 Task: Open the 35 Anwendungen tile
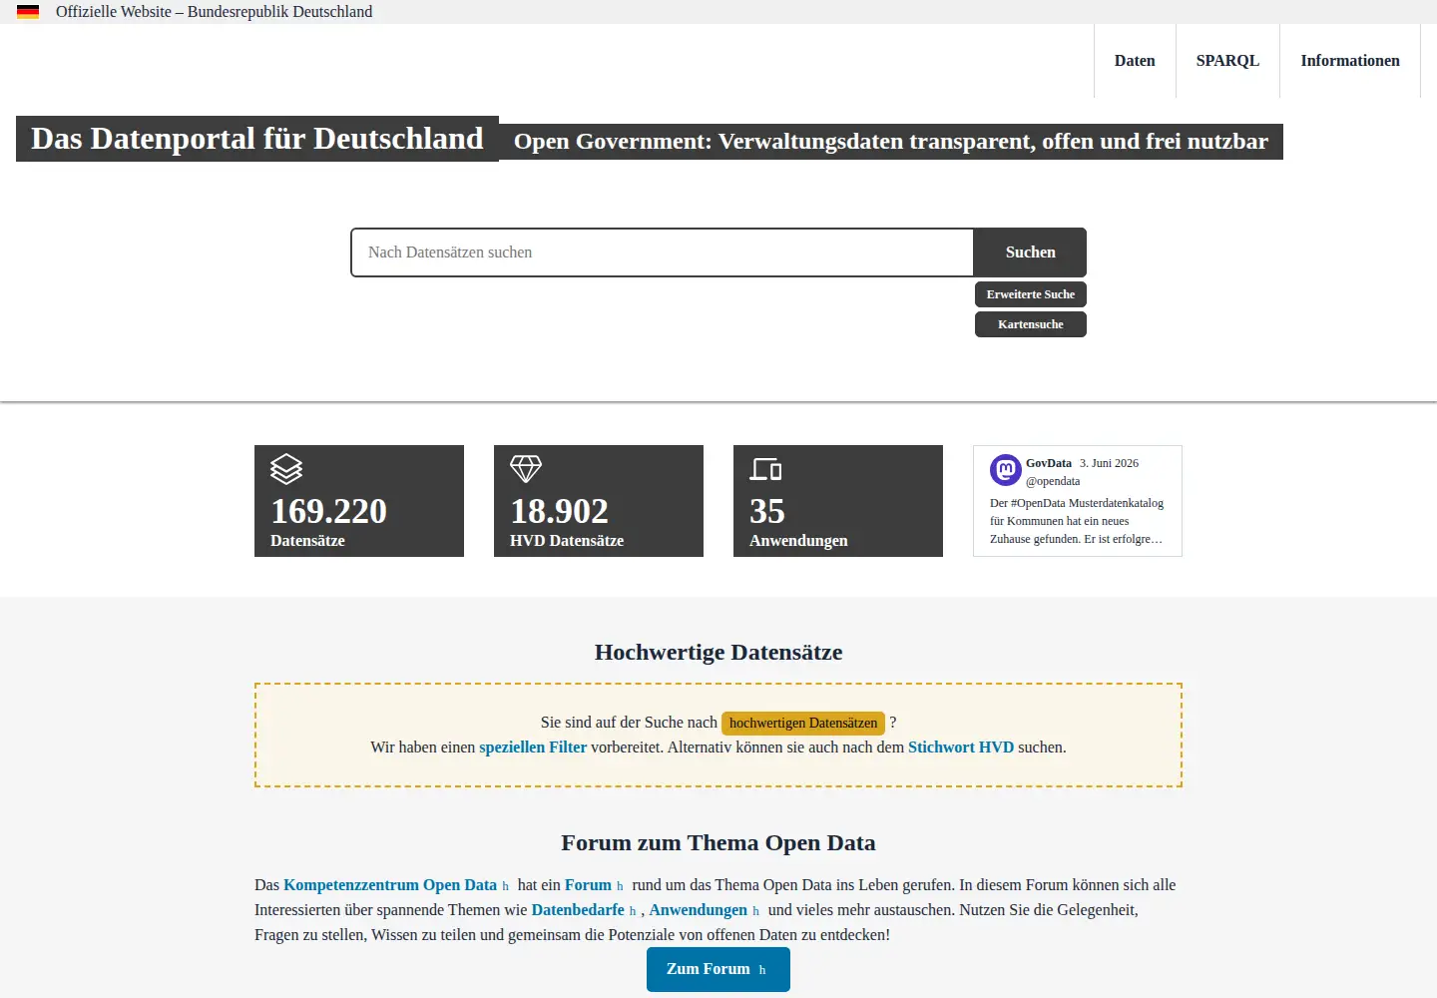click(838, 501)
